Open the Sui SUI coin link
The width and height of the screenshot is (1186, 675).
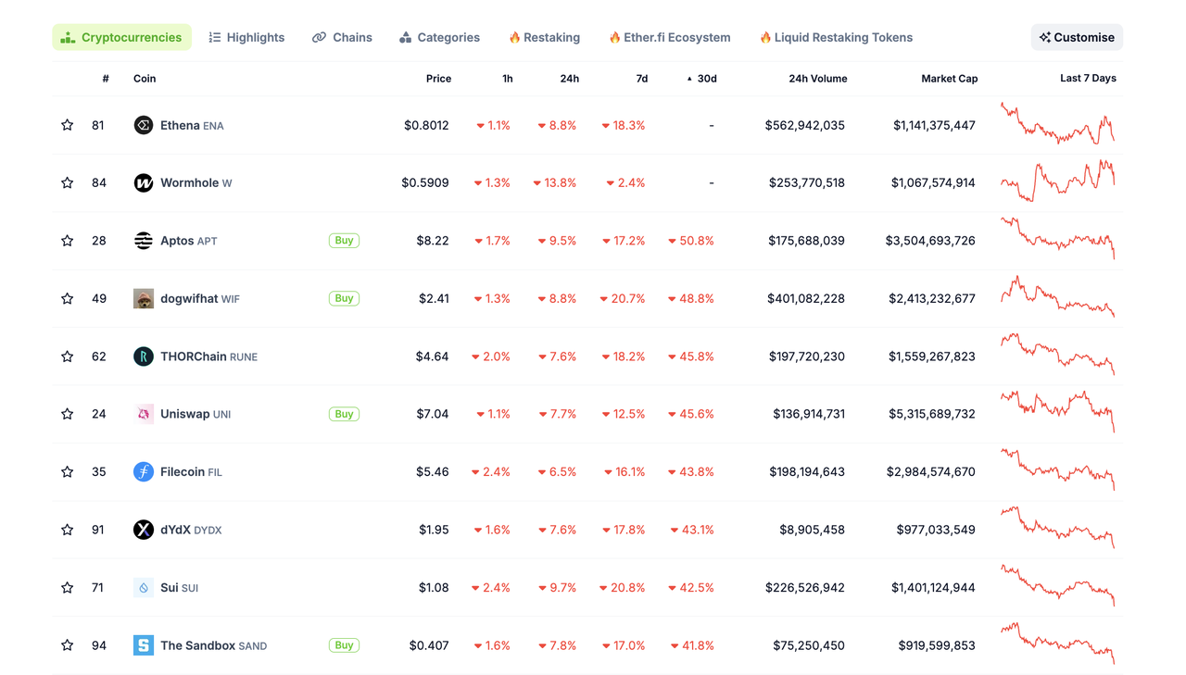click(x=178, y=588)
